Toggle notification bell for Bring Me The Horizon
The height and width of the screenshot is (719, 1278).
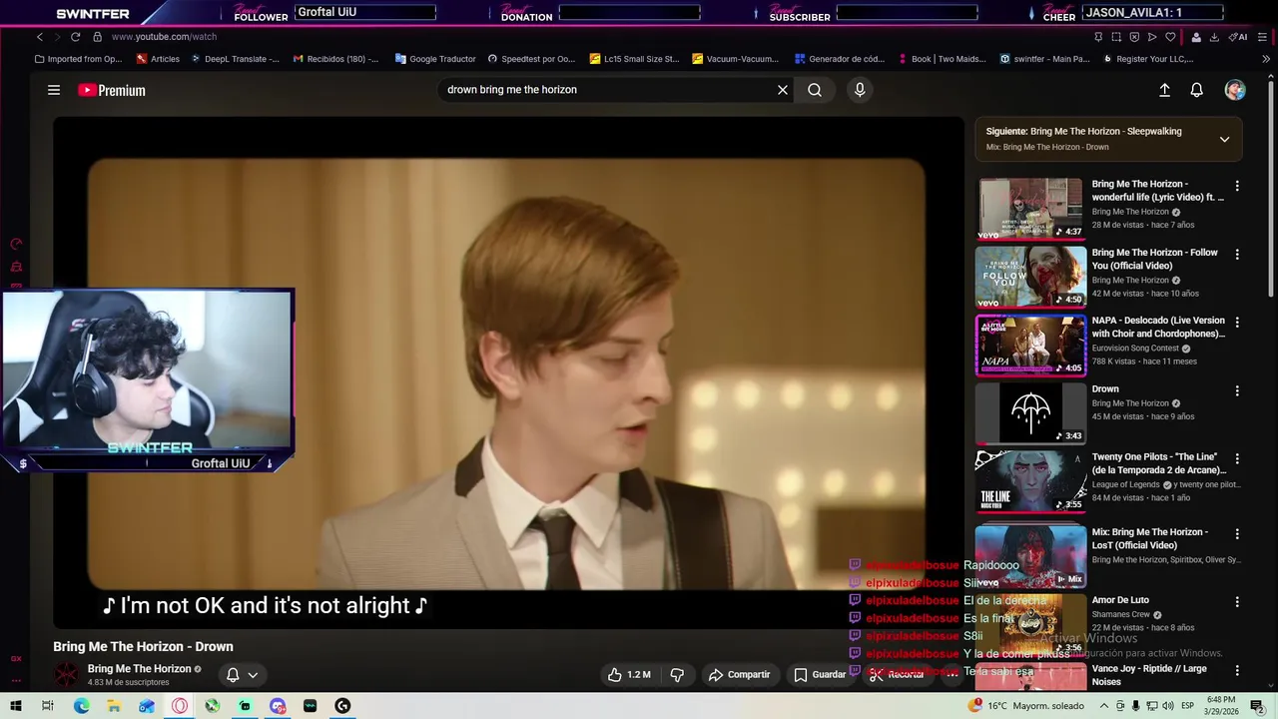pos(233,675)
